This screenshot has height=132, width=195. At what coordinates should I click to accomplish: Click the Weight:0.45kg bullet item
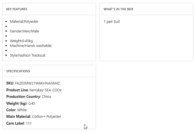(21, 41)
